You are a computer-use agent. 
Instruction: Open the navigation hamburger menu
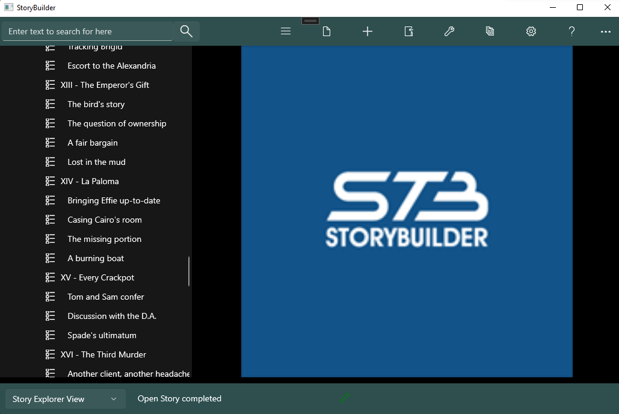(285, 31)
